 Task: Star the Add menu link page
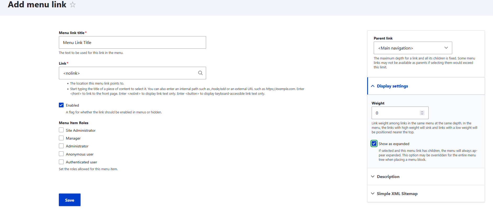pyautogui.click(x=73, y=5)
